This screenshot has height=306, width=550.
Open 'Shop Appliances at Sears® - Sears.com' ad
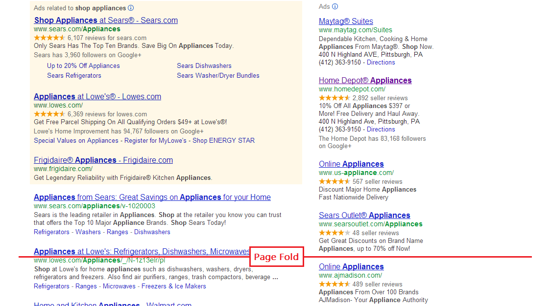point(106,21)
